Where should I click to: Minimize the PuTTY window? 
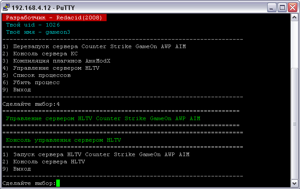pos(272,8)
